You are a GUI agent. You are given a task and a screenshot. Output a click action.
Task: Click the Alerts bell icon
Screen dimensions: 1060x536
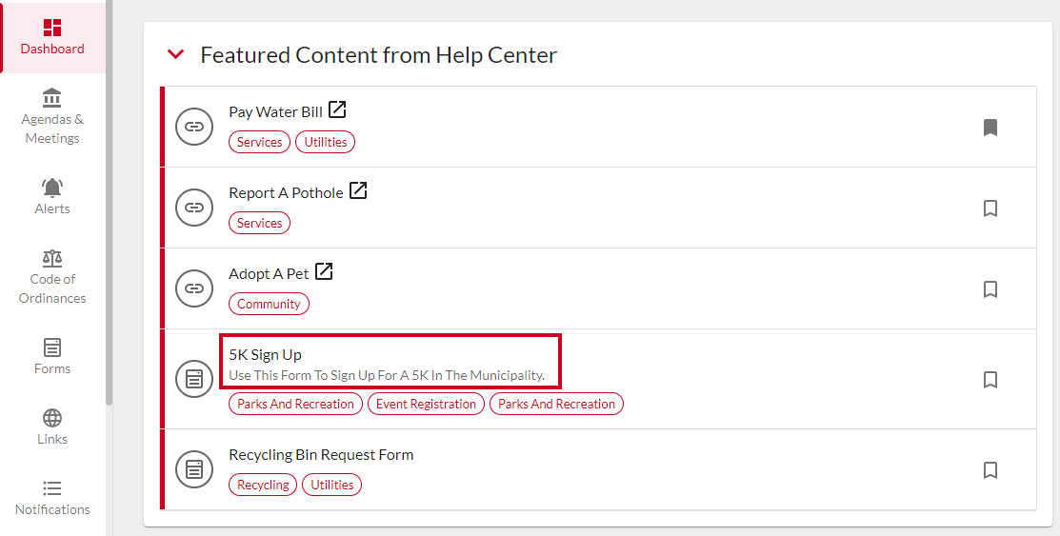pyautogui.click(x=52, y=188)
